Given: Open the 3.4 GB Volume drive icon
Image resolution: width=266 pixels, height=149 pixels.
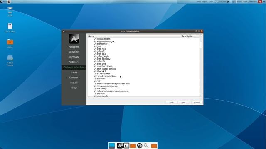Looking at the screenshot, I should pyautogui.click(x=10, y=60).
